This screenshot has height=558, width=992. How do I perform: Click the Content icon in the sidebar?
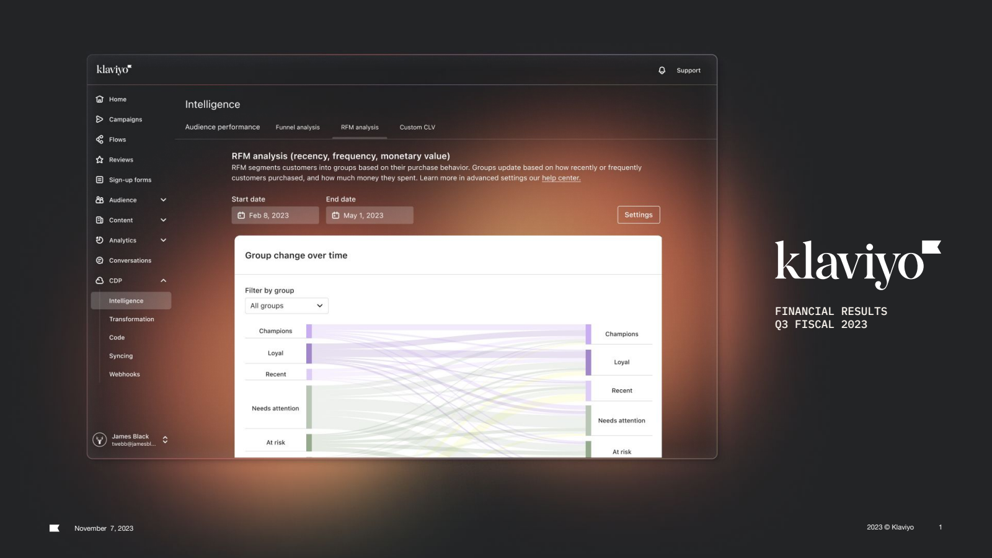[100, 220]
